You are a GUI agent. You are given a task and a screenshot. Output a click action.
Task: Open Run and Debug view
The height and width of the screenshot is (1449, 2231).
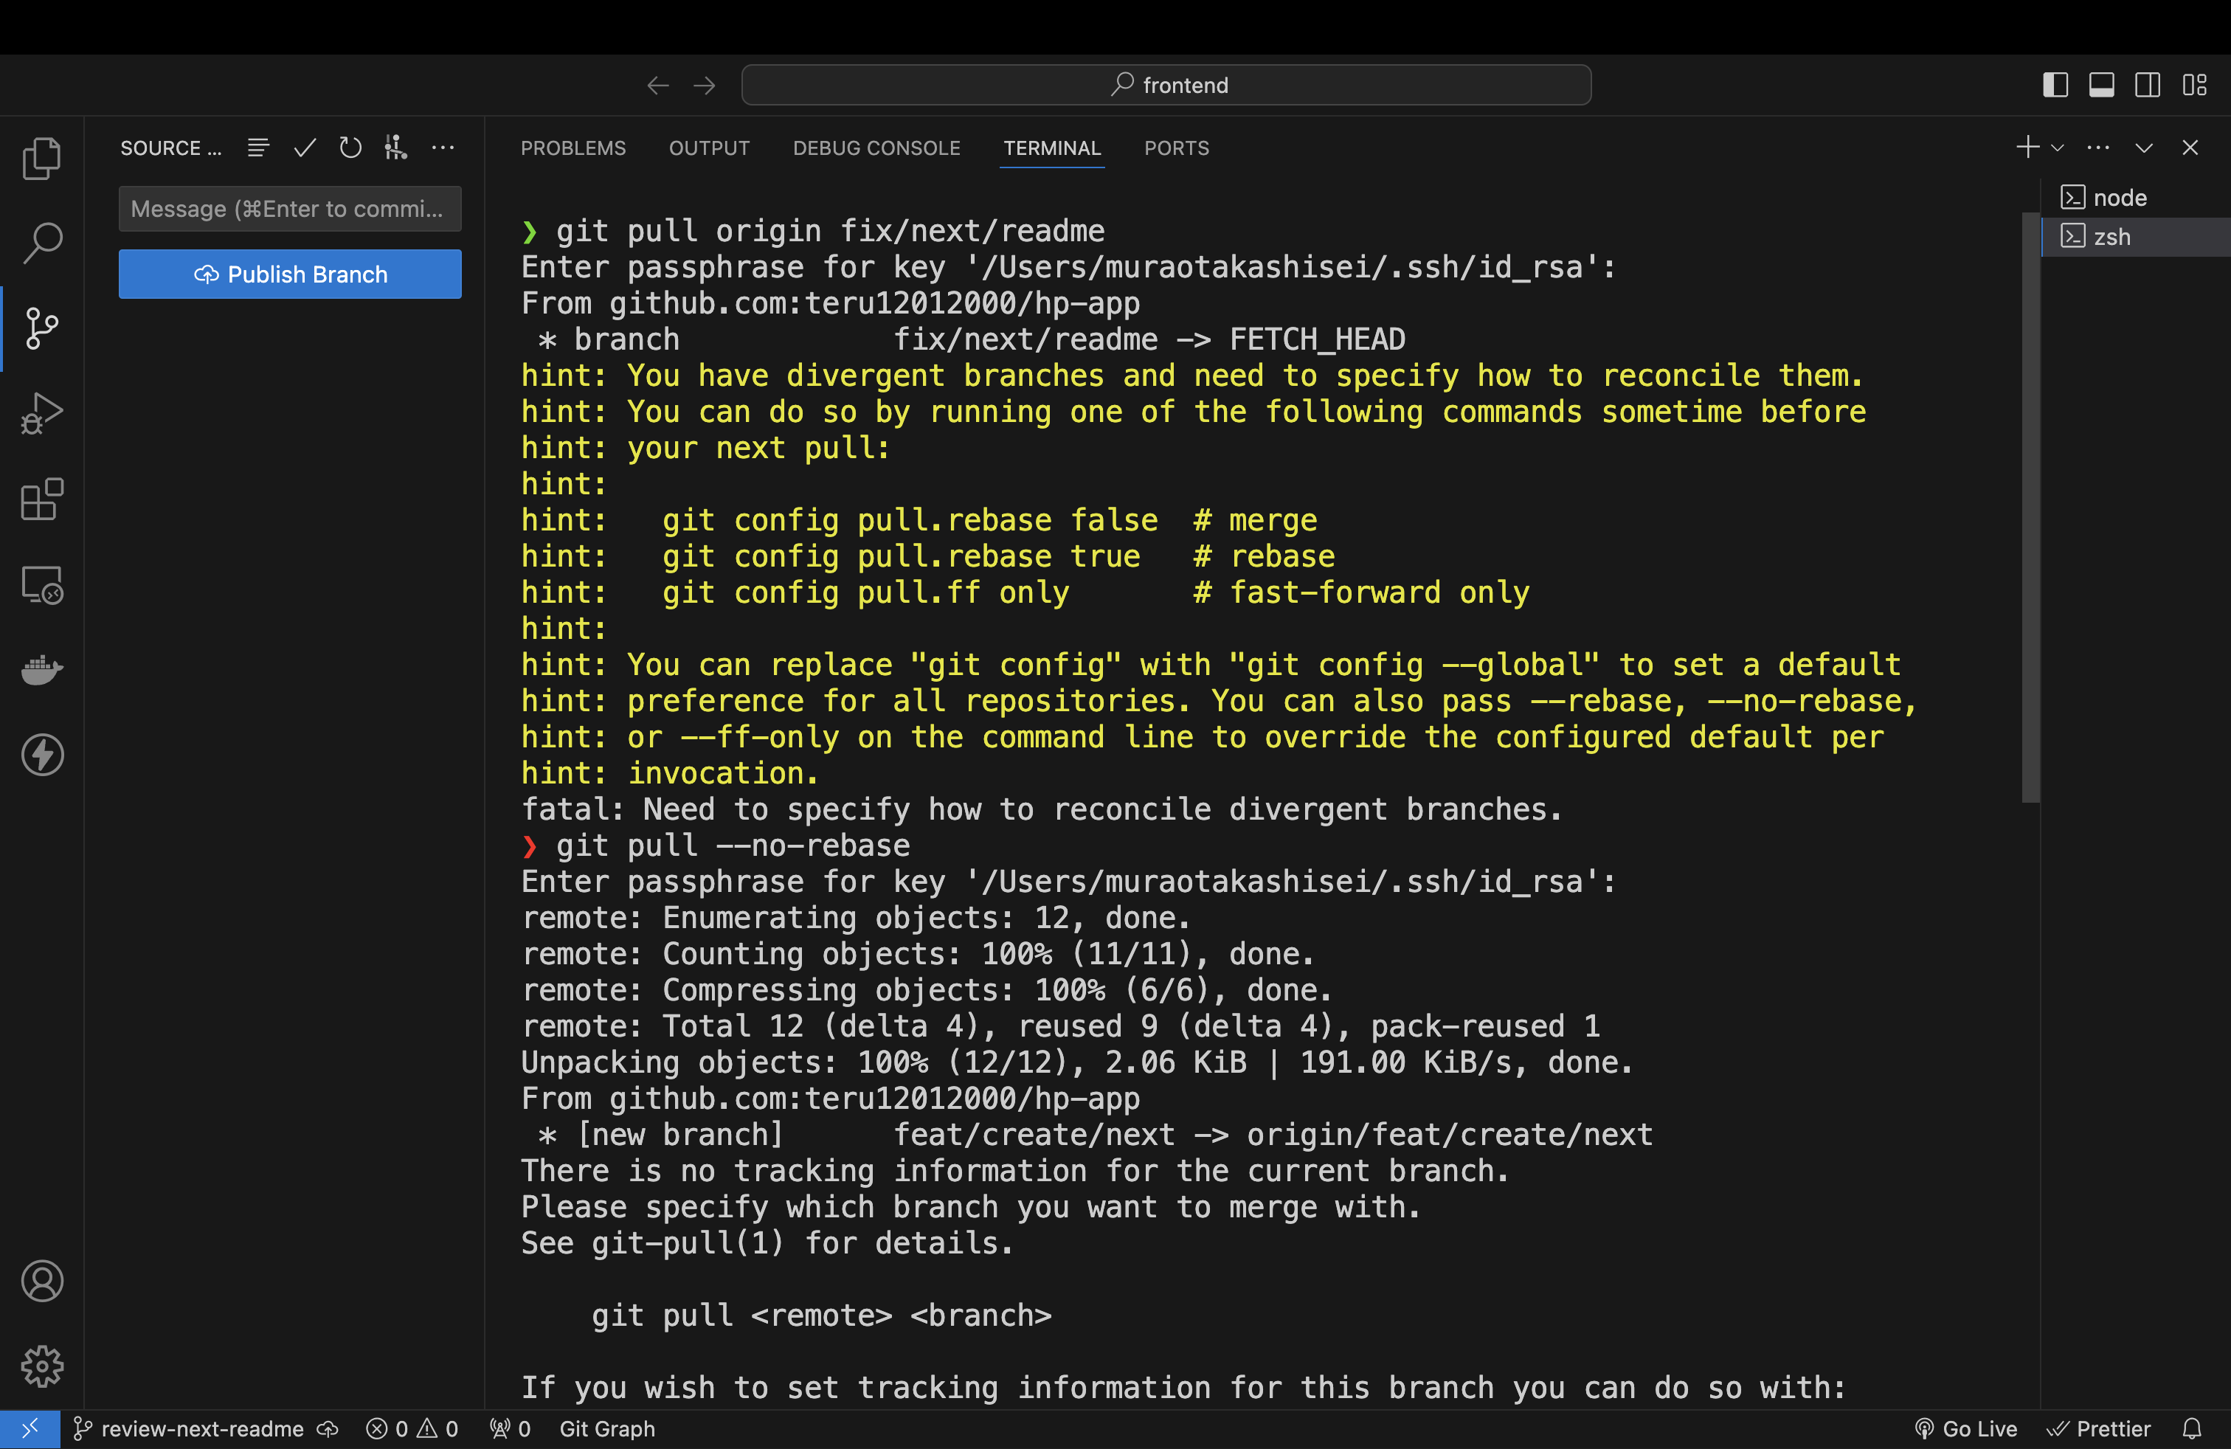(42, 413)
